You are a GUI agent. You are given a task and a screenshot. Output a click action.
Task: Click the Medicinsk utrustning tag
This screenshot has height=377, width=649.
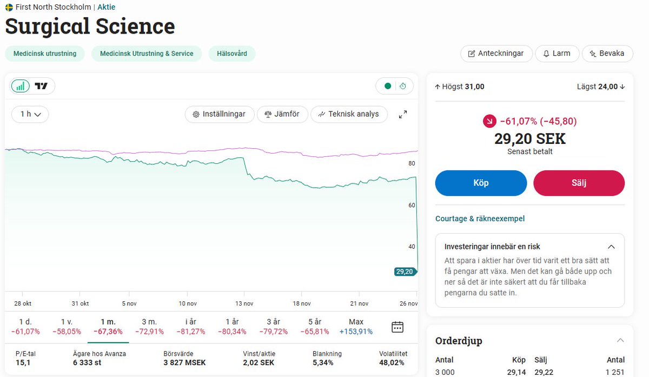[x=45, y=54]
